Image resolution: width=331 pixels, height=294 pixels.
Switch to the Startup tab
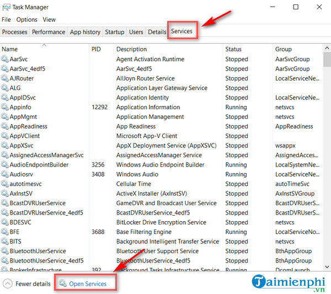(x=115, y=32)
